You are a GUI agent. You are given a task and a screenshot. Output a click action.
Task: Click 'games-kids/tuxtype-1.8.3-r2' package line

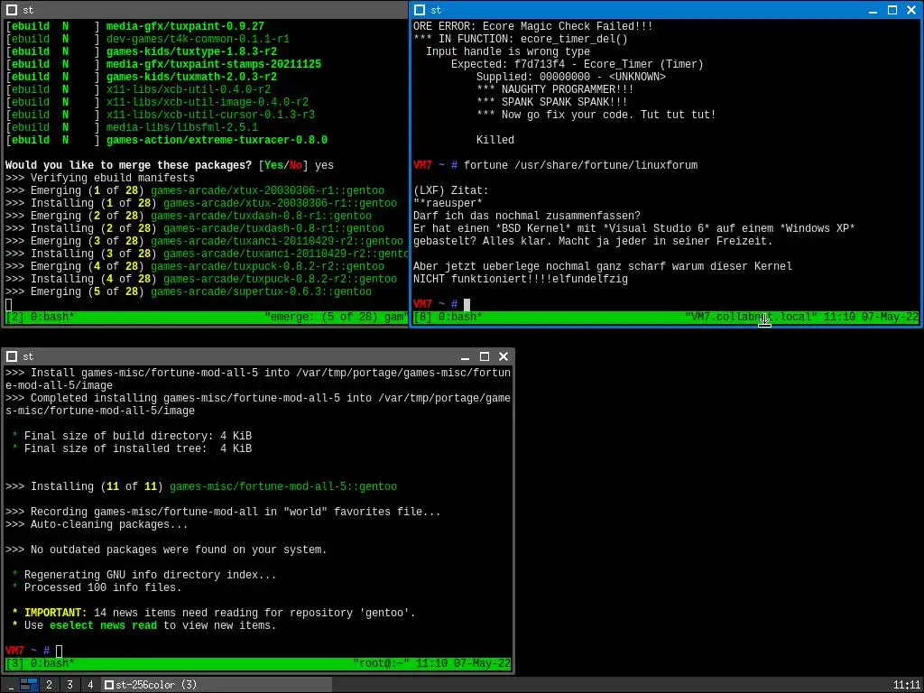(x=191, y=51)
